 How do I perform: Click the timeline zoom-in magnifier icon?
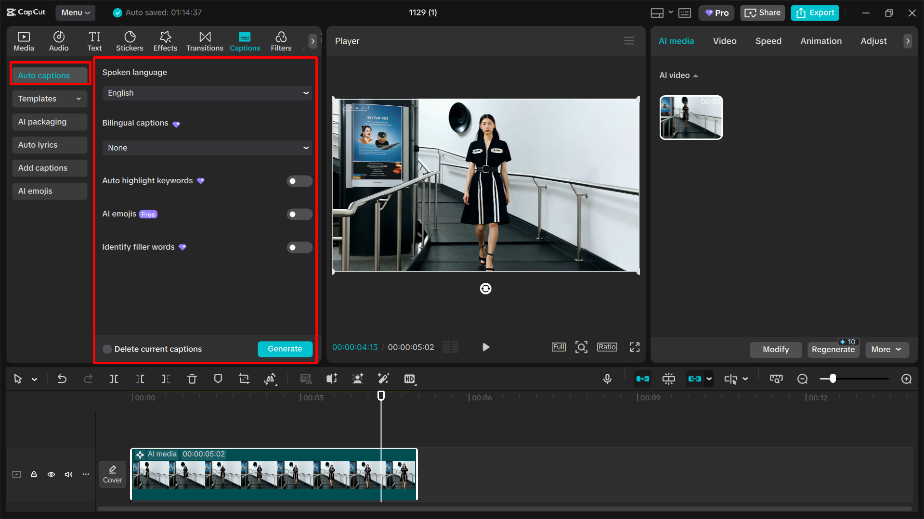coord(907,379)
